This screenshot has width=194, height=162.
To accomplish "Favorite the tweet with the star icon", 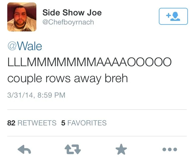I will (x=121, y=149).
